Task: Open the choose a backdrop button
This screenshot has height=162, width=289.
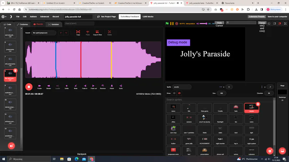Action: (282, 151)
